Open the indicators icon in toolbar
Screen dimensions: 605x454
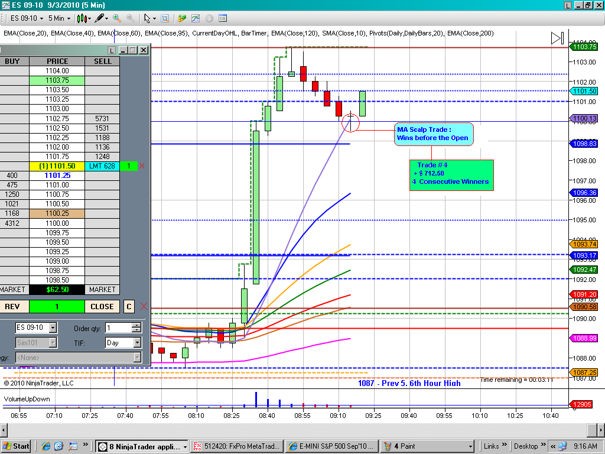pos(196,18)
